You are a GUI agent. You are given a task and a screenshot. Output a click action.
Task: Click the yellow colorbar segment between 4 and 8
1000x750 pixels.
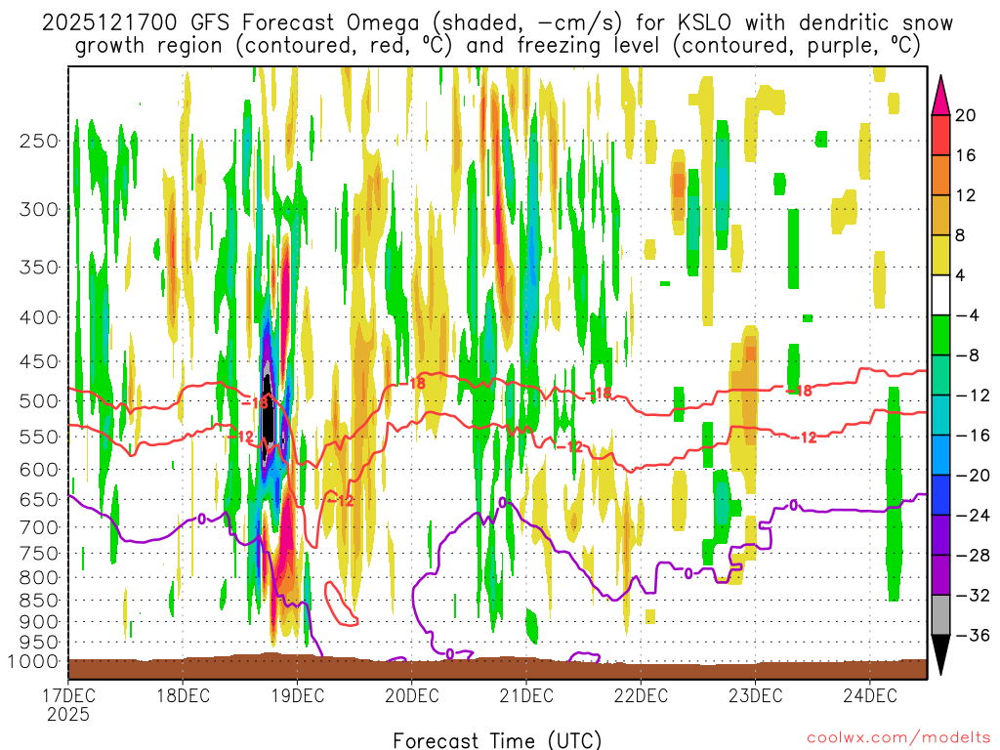[940, 255]
